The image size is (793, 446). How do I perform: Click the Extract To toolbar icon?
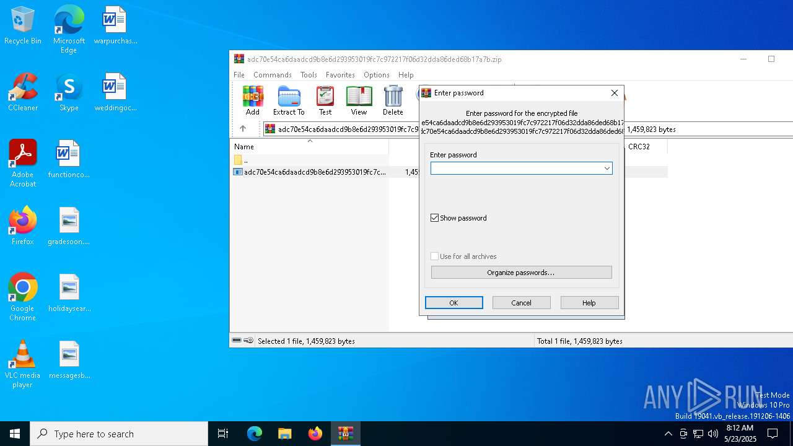pos(289,101)
